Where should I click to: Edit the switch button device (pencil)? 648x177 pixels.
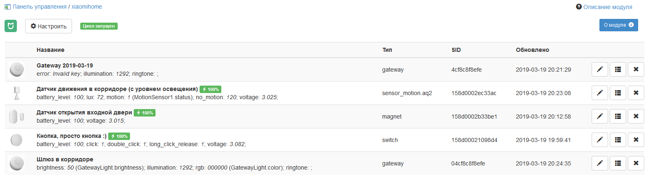pyautogui.click(x=599, y=140)
